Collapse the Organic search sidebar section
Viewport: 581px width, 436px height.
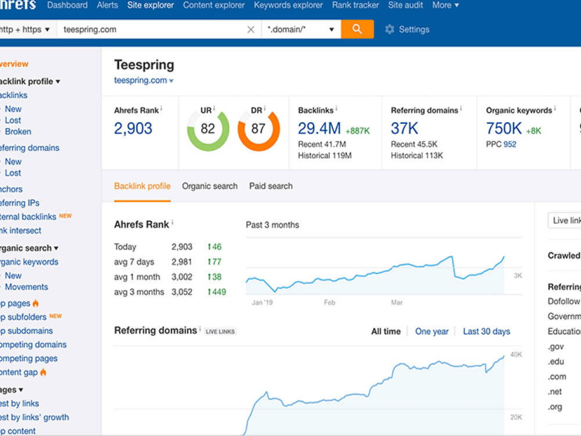pos(29,248)
